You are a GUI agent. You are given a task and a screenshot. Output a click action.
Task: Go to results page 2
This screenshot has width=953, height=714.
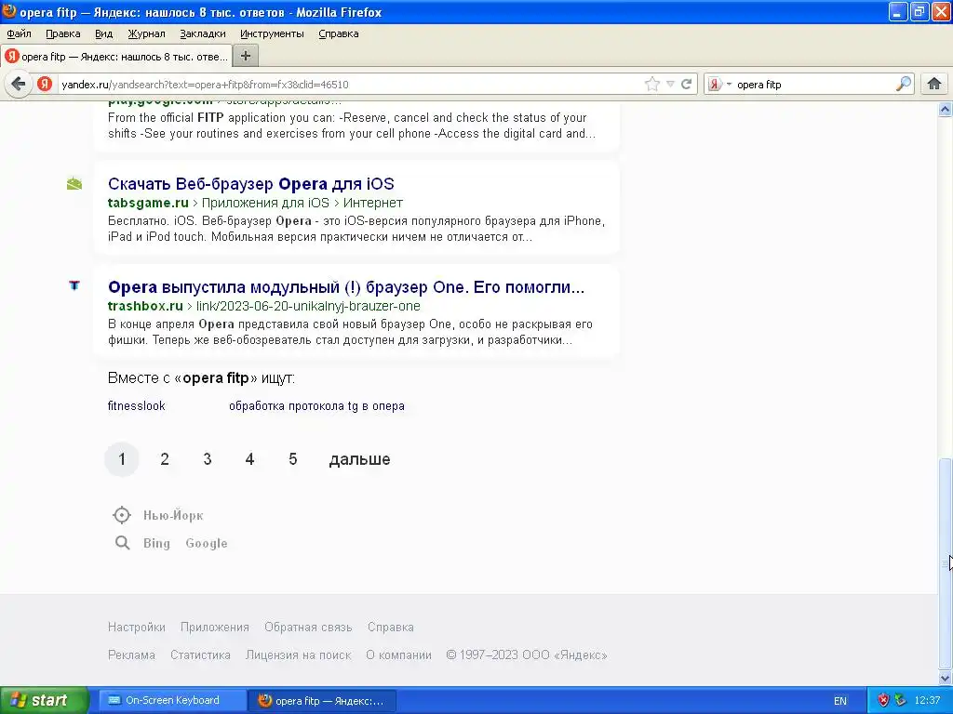[165, 459]
